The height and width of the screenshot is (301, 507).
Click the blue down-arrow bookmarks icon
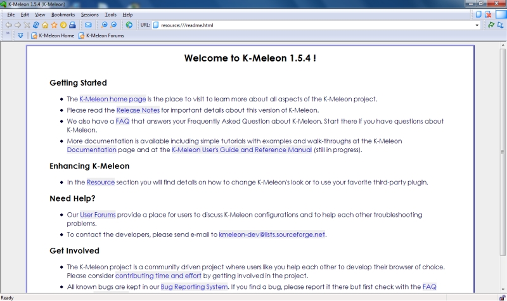coord(20,35)
